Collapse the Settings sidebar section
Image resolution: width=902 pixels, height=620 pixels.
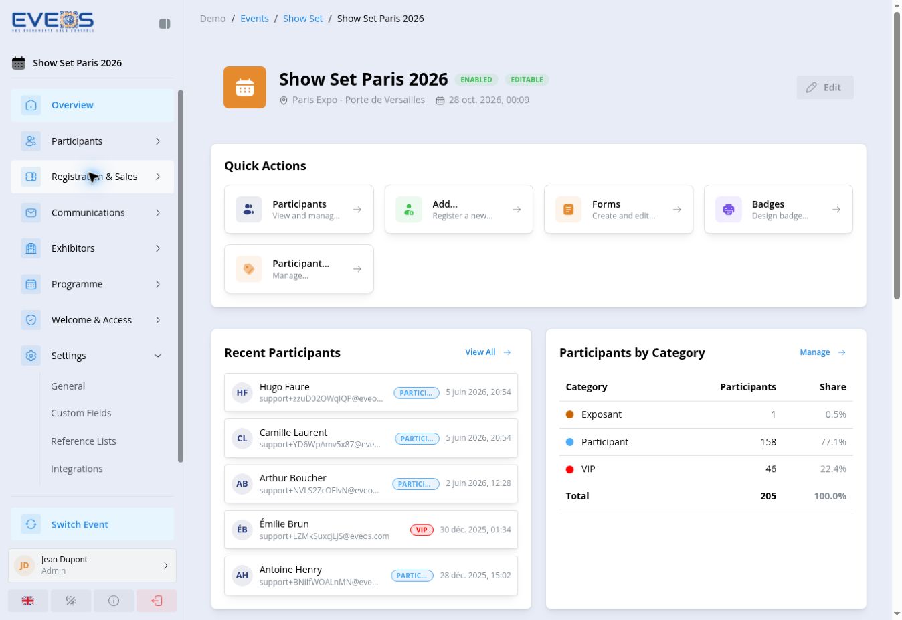pyautogui.click(x=92, y=356)
